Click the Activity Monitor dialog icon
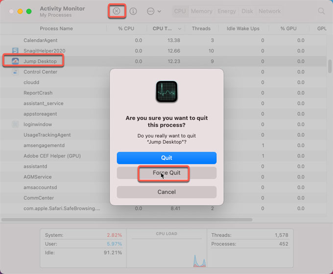The width and height of the screenshot is (333, 274). [x=166, y=92]
